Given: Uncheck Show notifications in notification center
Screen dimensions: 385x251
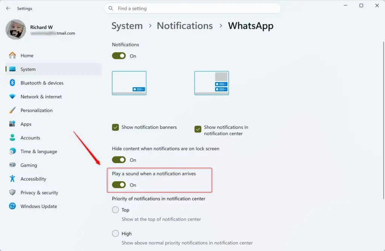Looking at the screenshot, I should [x=198, y=129].
